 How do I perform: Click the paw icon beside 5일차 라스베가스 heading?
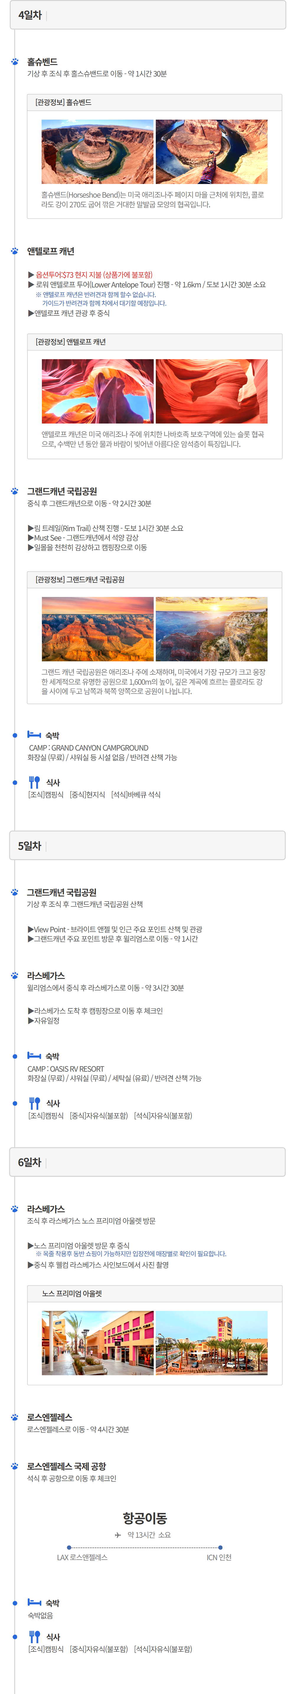pyautogui.click(x=14, y=976)
